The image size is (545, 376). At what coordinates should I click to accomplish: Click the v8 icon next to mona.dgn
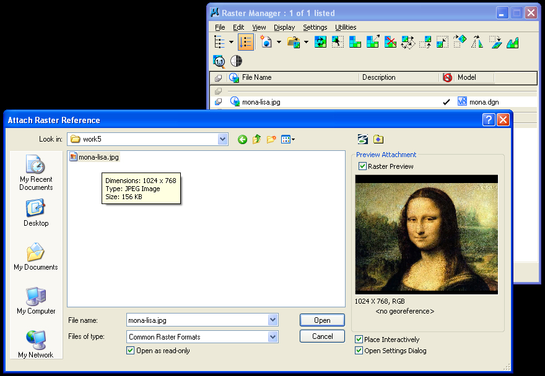[462, 101]
